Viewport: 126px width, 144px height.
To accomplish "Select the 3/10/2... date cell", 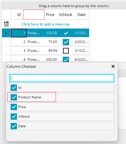I will tap(81, 51).
